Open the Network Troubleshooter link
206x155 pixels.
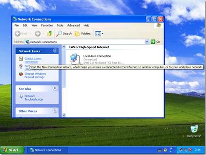[x=34, y=98]
